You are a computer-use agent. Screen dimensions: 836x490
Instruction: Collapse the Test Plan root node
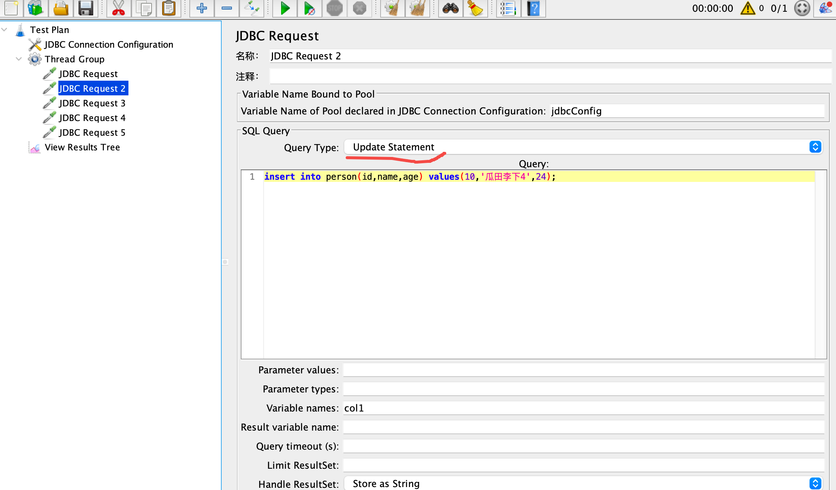pos(4,30)
